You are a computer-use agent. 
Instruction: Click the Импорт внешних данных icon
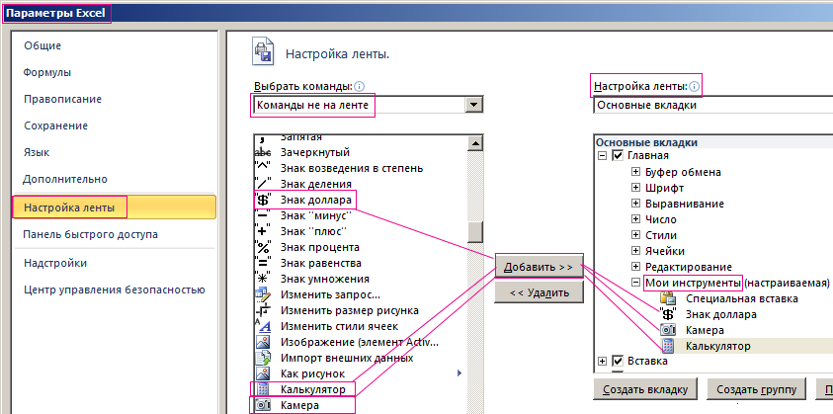click(x=264, y=358)
